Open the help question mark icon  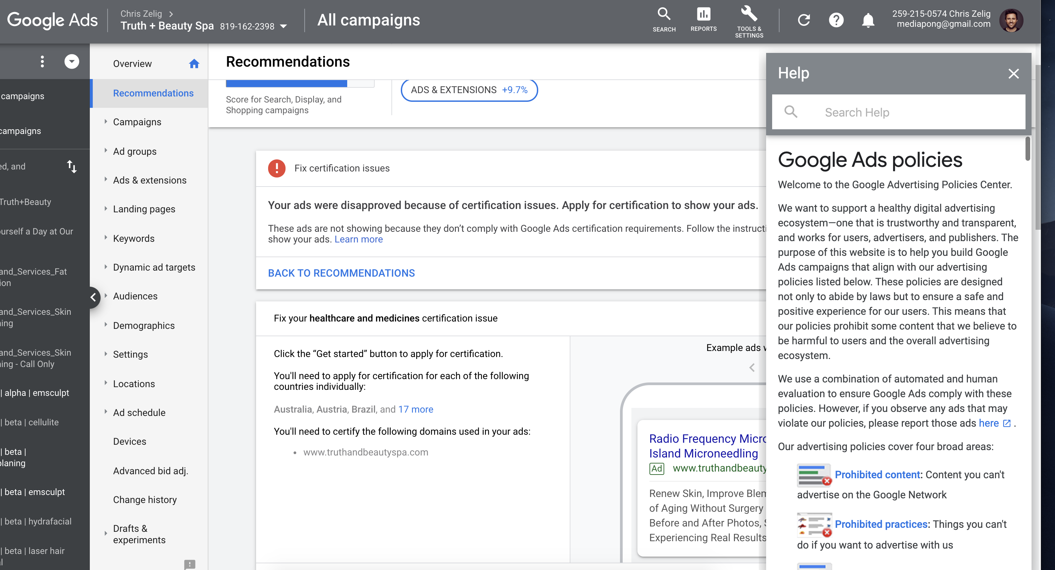coord(836,20)
